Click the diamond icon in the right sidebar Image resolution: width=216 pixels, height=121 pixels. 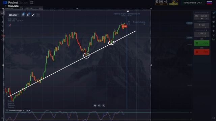214,17
